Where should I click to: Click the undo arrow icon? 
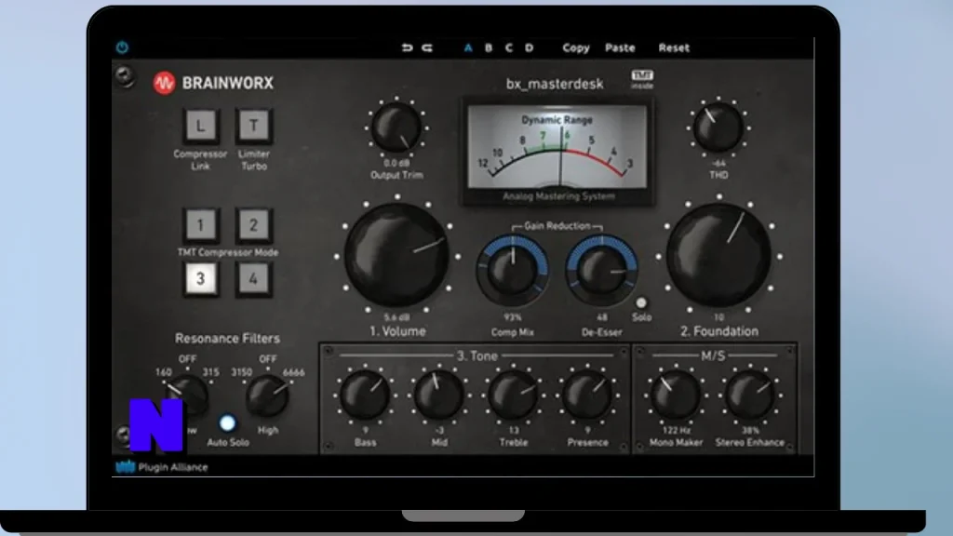(x=407, y=47)
